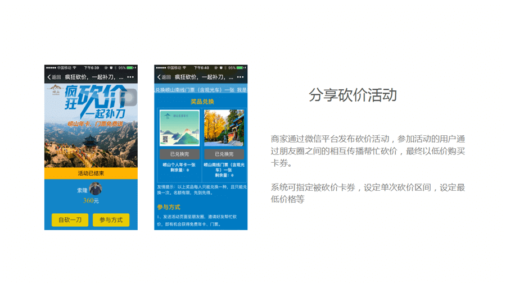Click the 分享砍价活动 slide title
The image size is (506, 284).
pos(353,95)
